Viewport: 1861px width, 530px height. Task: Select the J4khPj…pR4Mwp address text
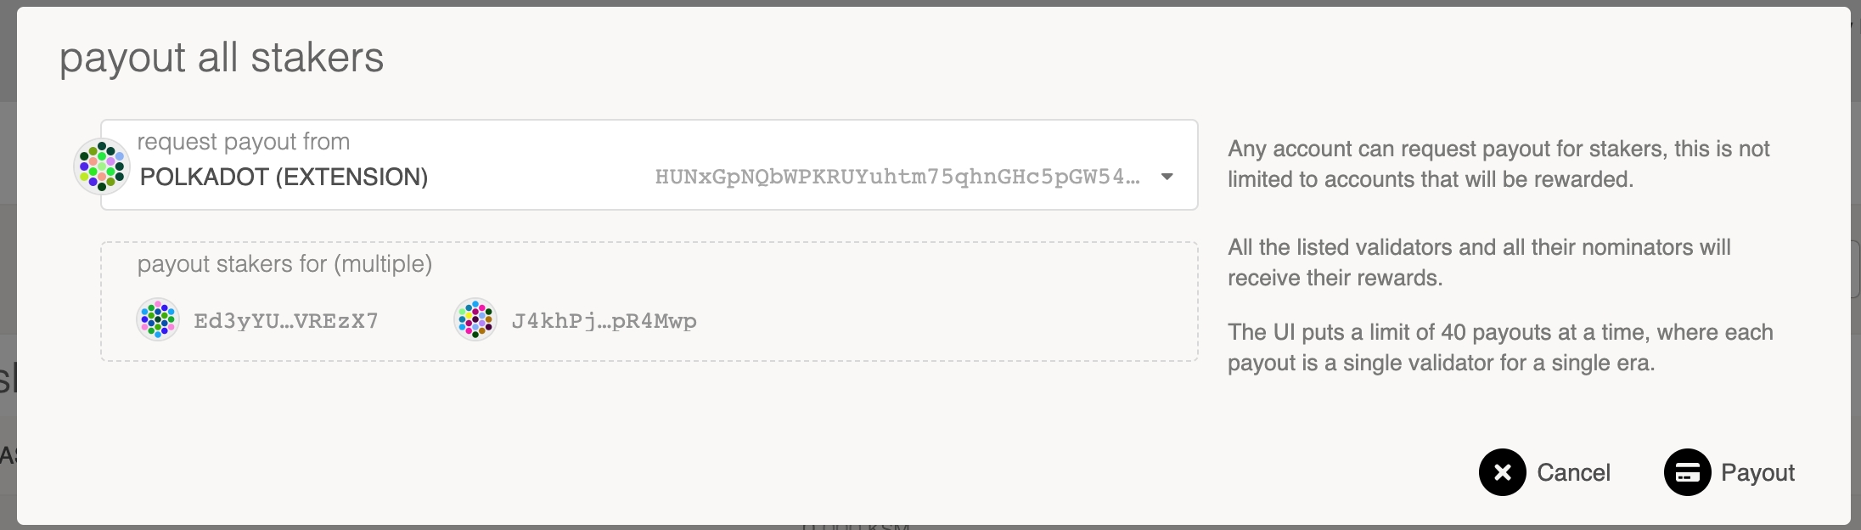coord(604,321)
